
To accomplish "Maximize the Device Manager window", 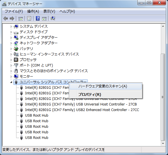I will coord(149,3).
